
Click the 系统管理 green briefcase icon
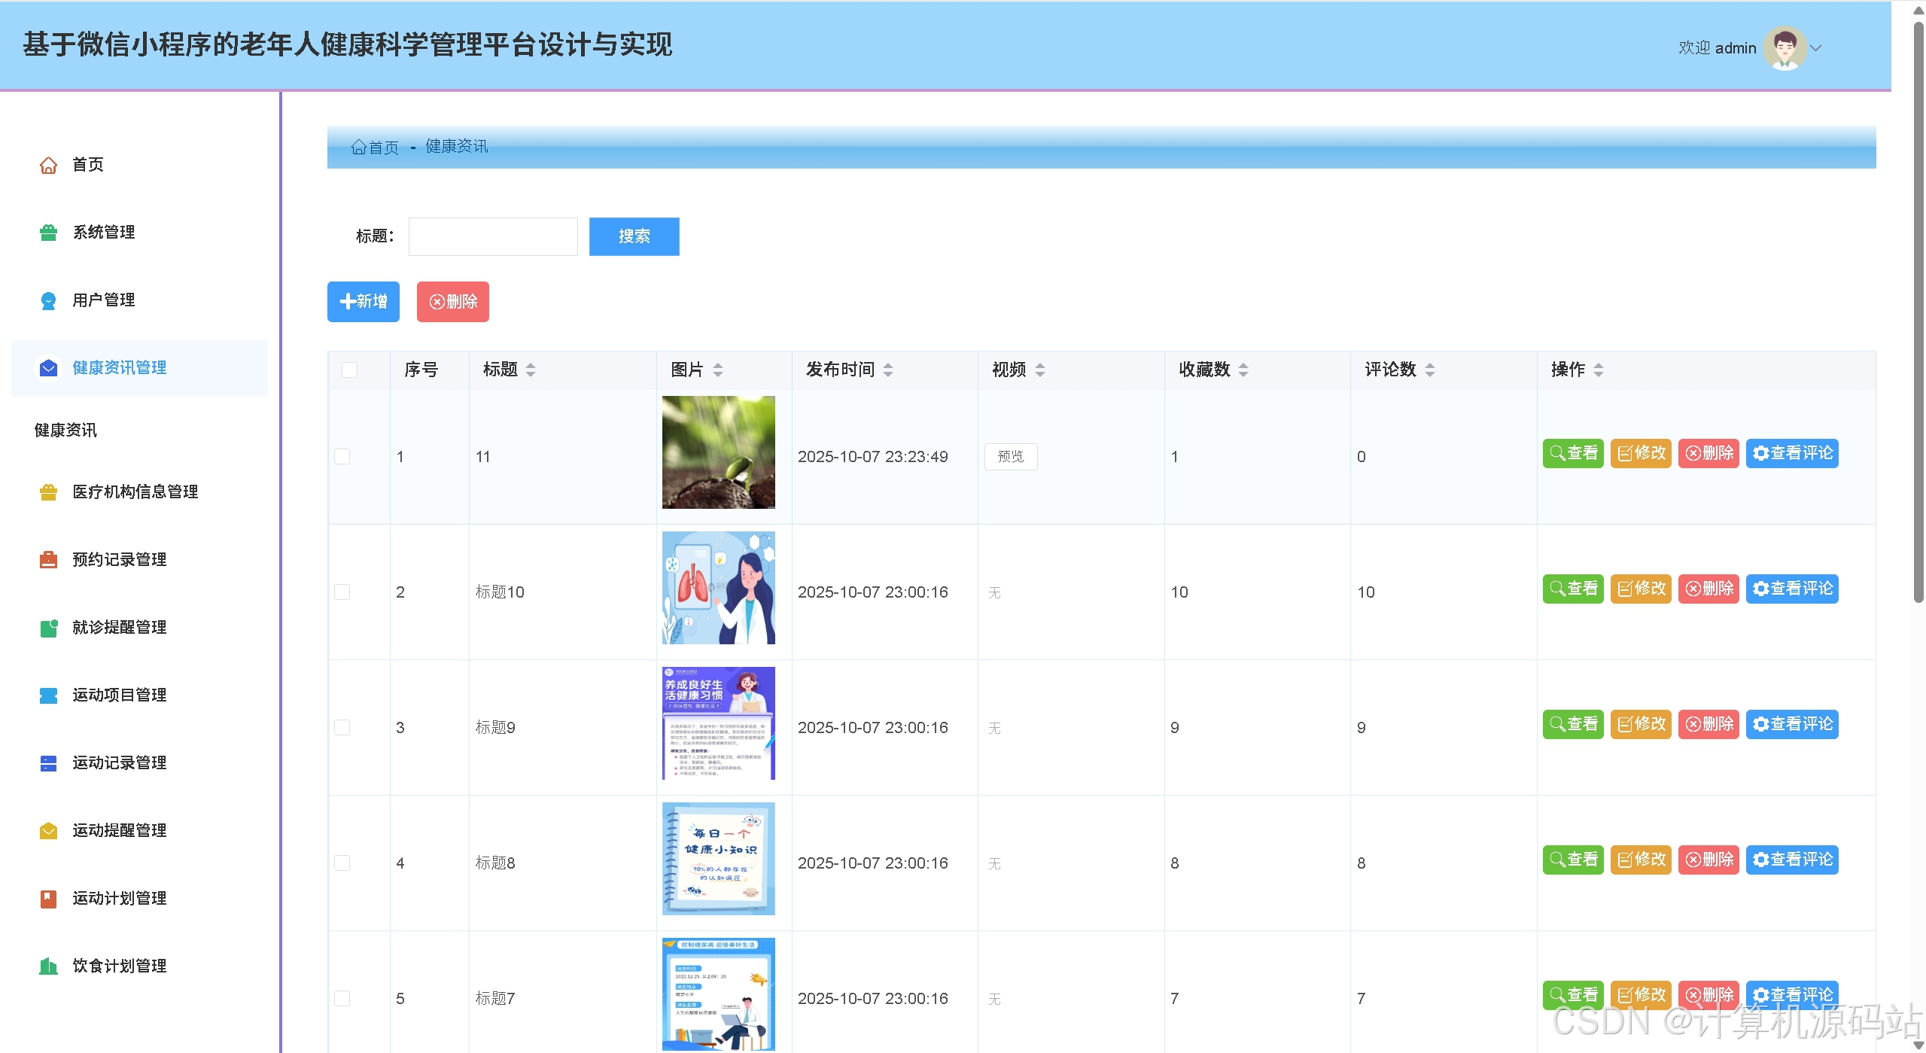(48, 233)
